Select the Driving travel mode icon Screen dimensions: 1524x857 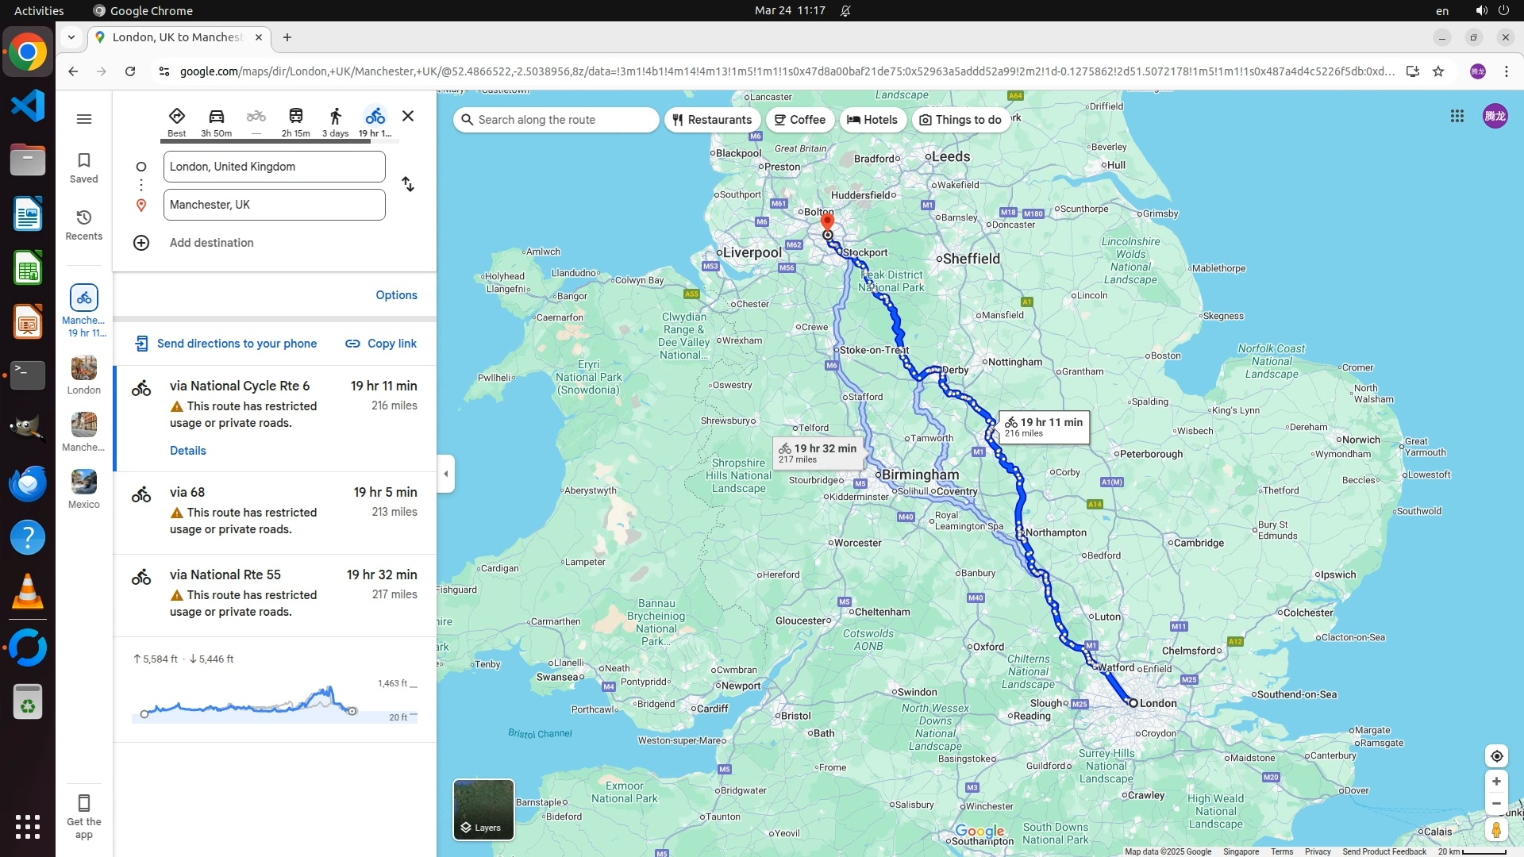click(x=216, y=117)
